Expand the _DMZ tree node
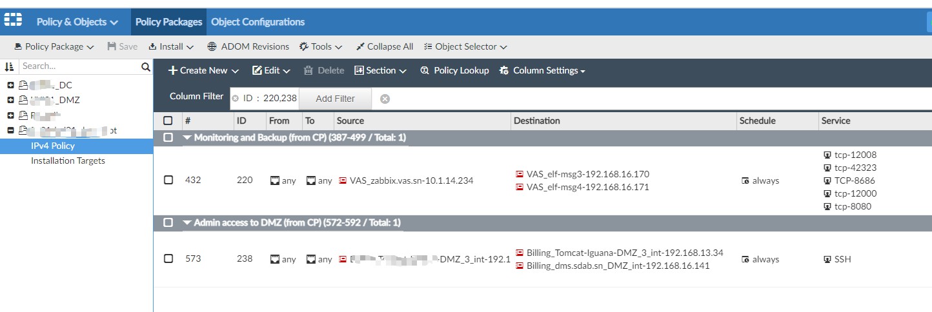The width and height of the screenshot is (932, 312). pyautogui.click(x=10, y=100)
